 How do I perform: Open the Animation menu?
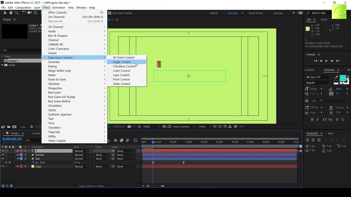[59, 8]
